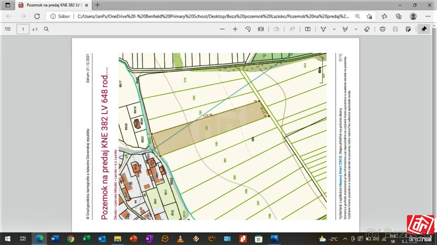
Task: Rotate the PDF page
Action: point(248,29)
